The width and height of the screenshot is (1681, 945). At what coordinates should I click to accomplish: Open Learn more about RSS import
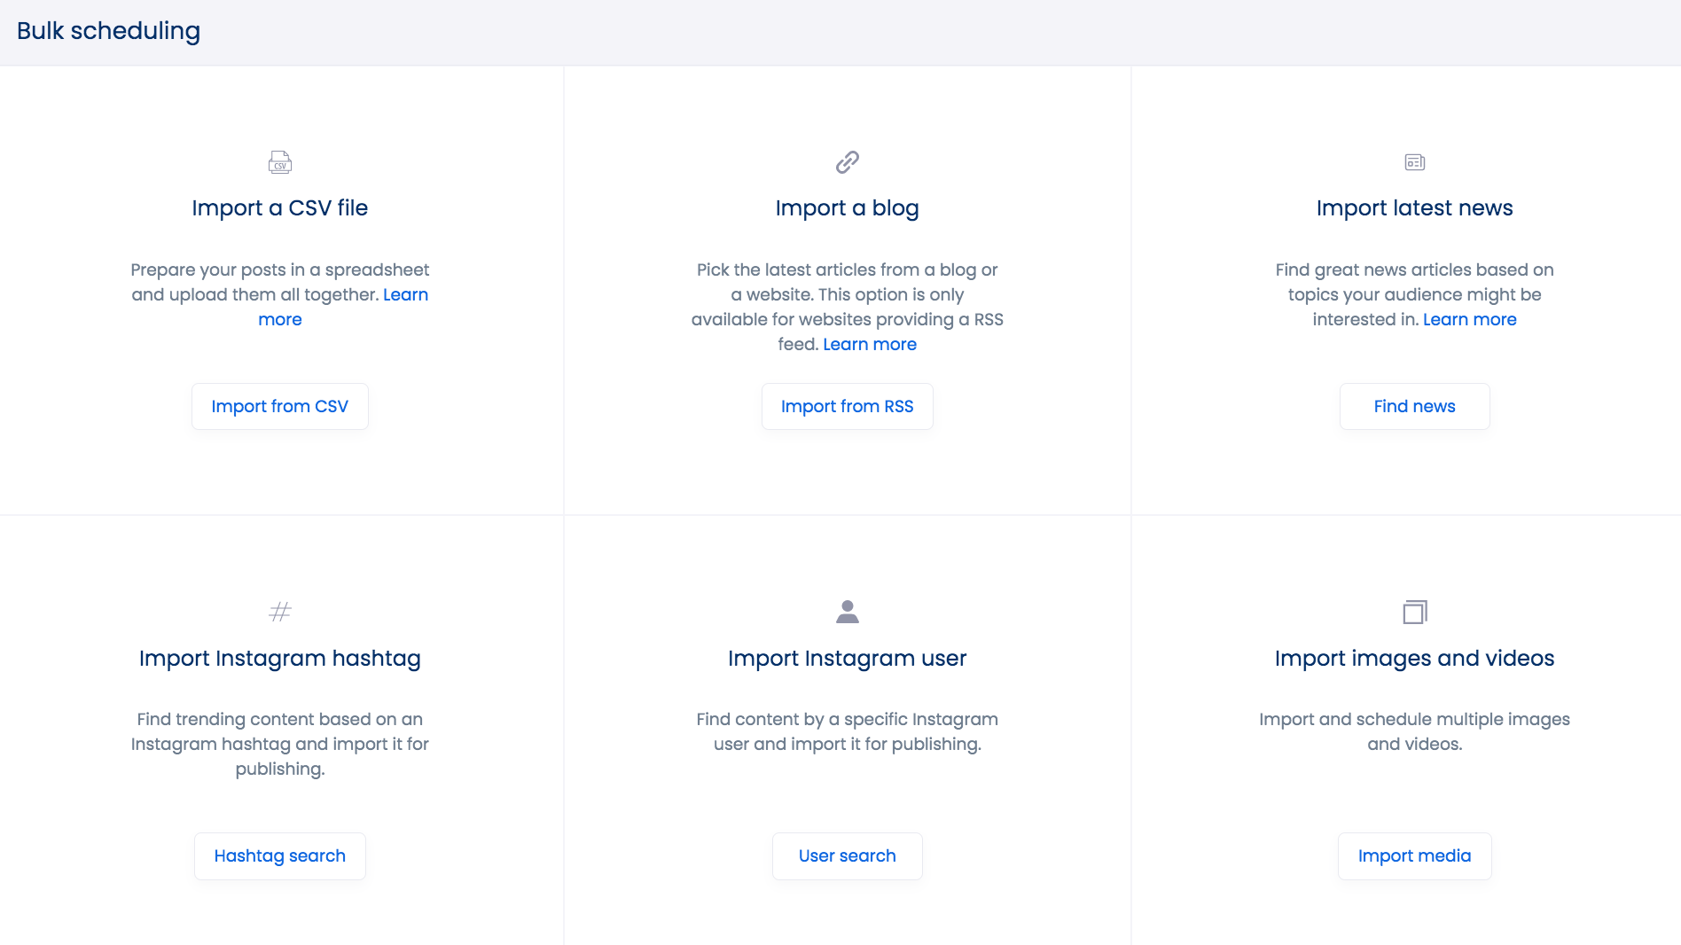point(869,344)
